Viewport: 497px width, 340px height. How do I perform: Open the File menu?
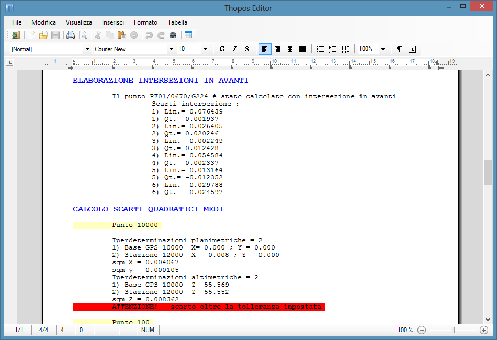17,22
